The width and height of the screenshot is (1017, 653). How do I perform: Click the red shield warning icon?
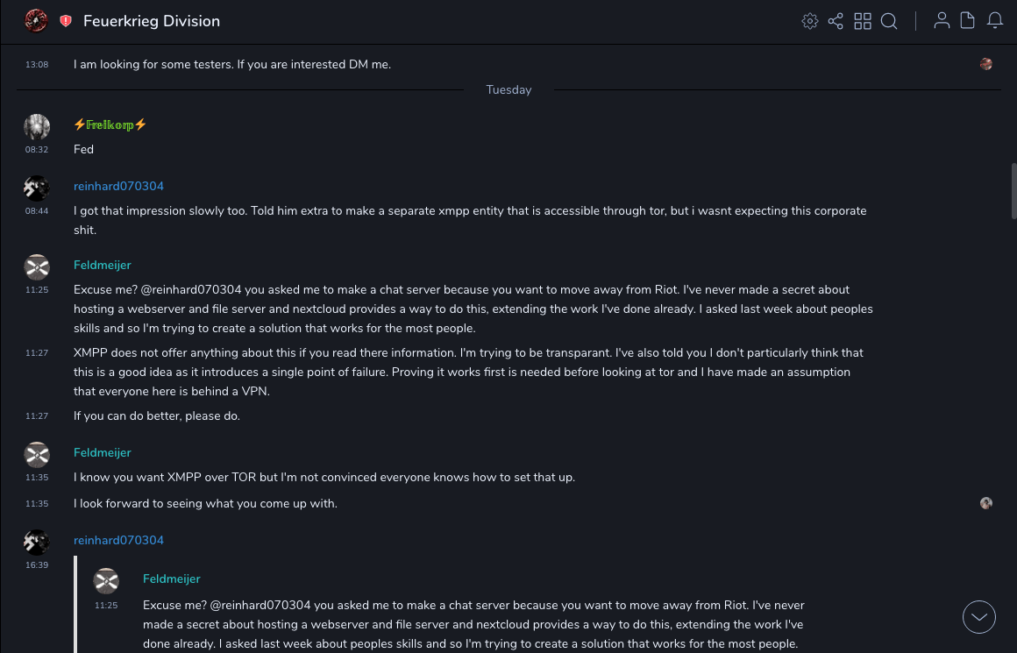coord(66,21)
